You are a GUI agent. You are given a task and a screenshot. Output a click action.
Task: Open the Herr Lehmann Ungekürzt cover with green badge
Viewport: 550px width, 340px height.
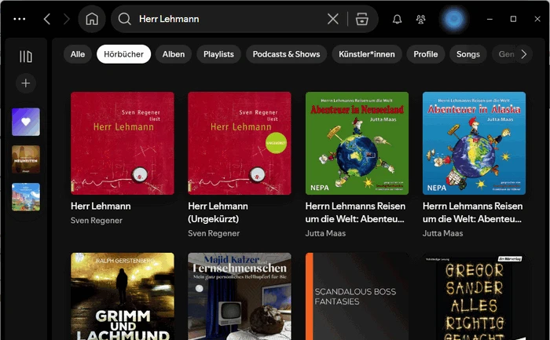(x=240, y=144)
